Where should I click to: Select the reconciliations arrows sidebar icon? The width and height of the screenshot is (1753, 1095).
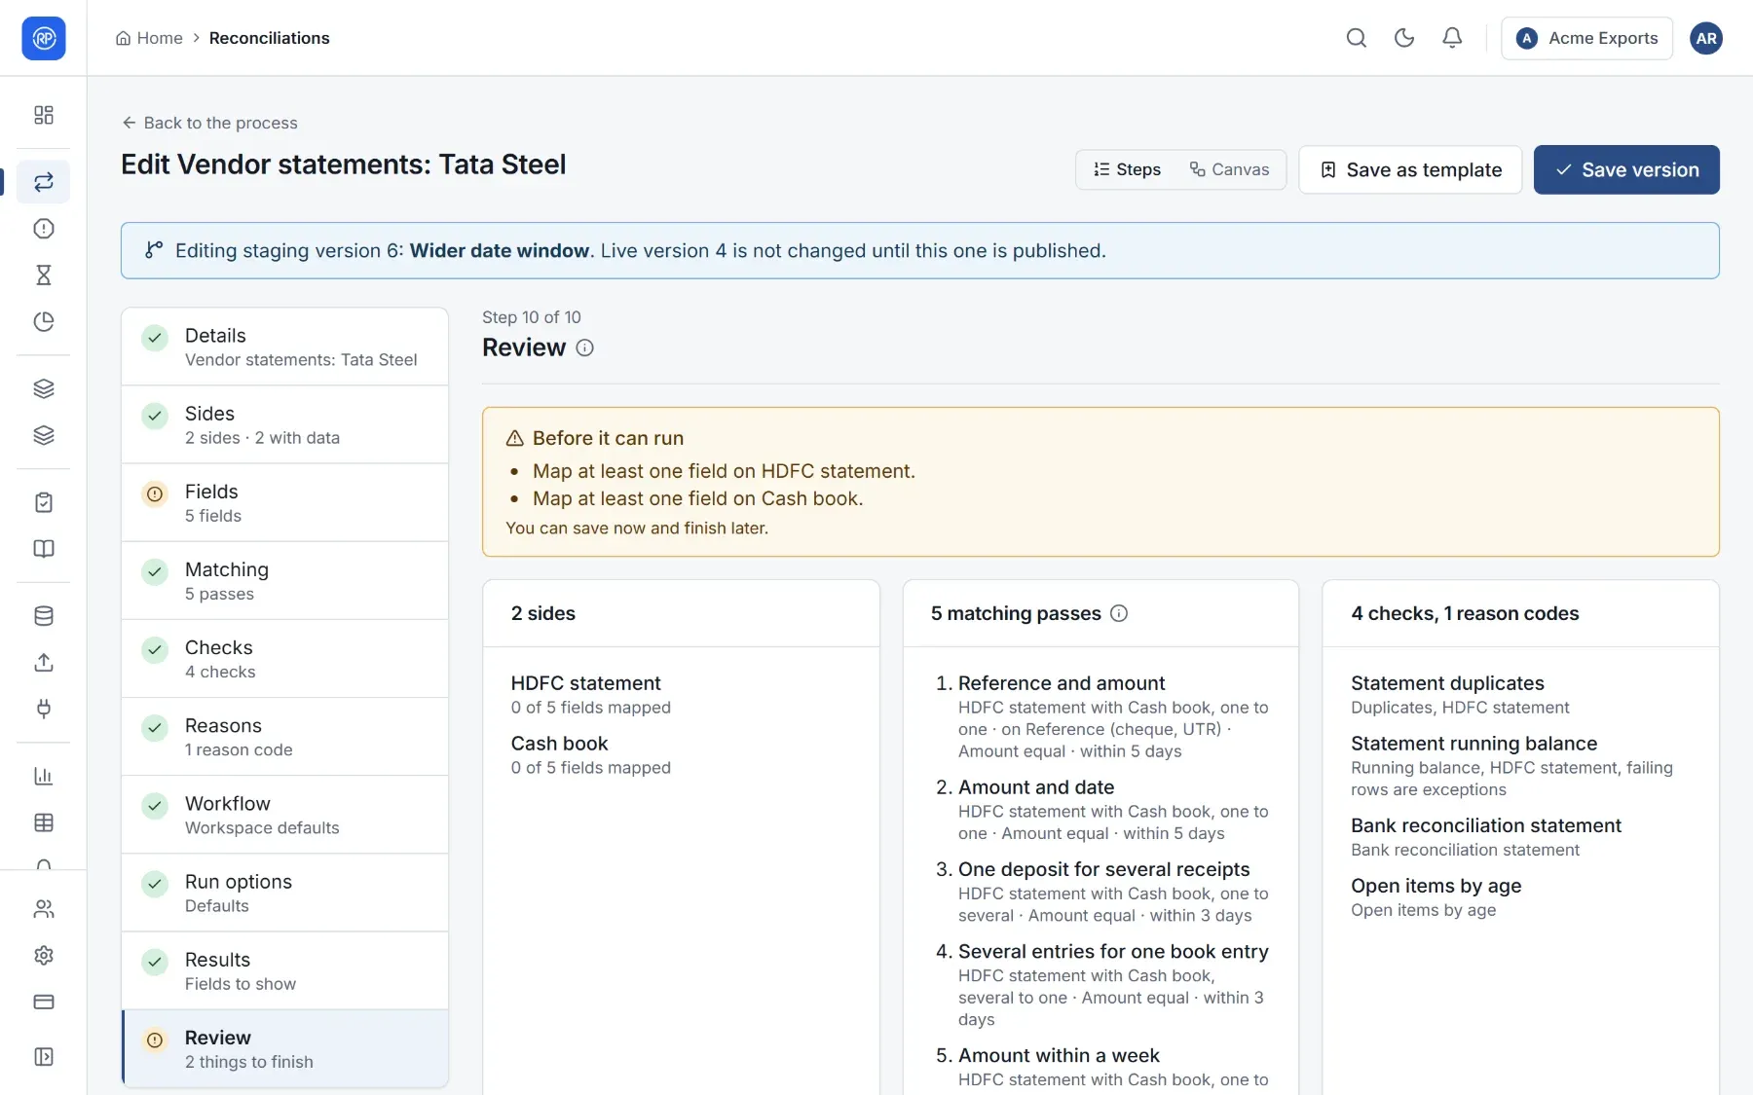(x=44, y=182)
